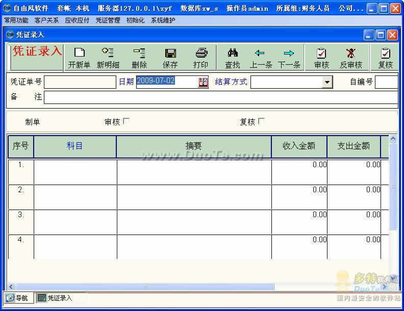Click the 凭证录入 window title icon

click(x=10, y=34)
